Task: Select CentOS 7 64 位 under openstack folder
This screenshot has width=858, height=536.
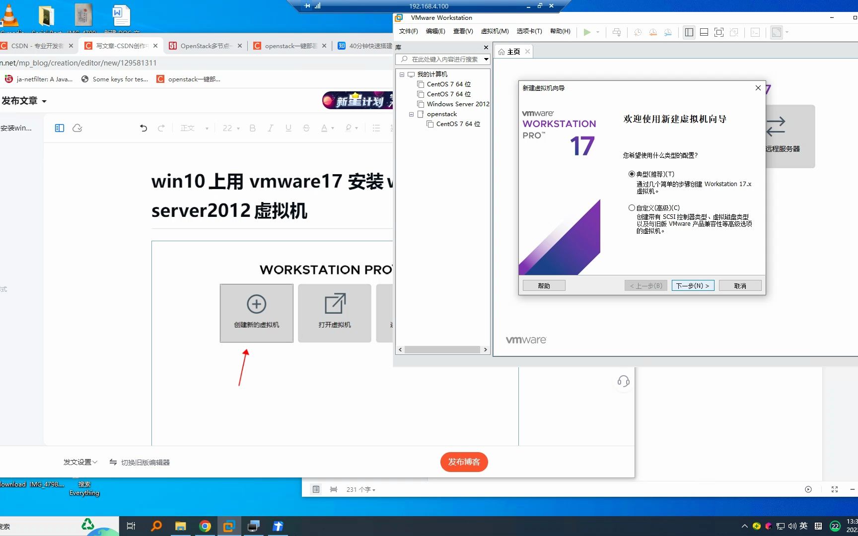Action: 458,124
